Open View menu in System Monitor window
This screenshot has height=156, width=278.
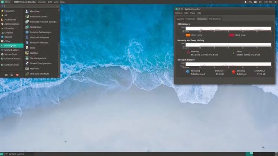192,13
